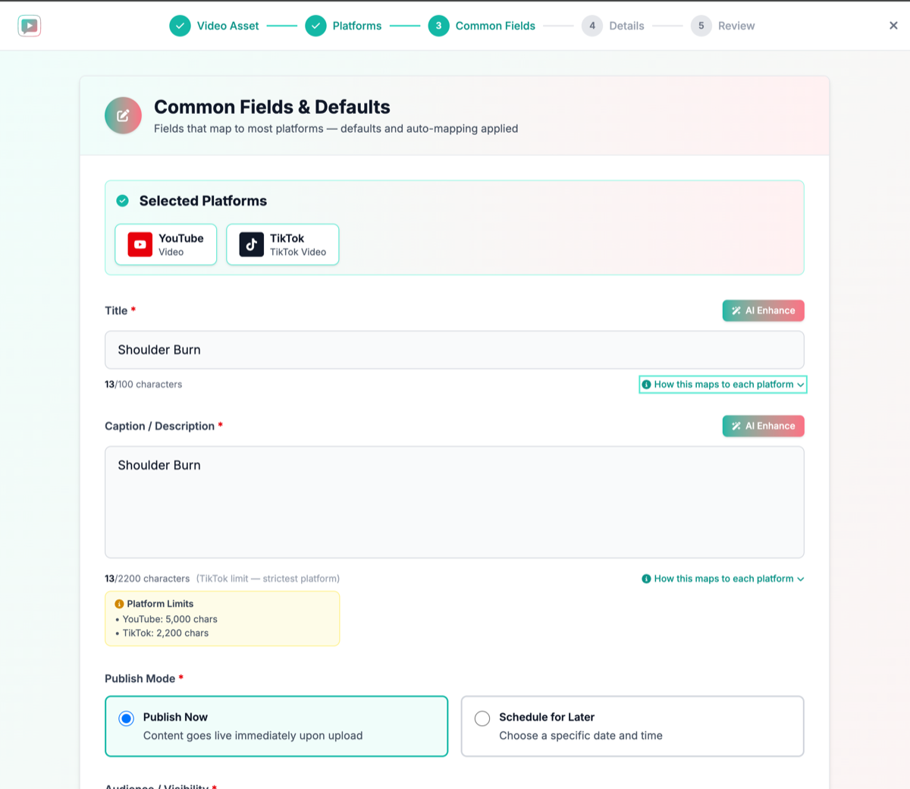Viewport: 910px width, 789px height.
Task: Open Common Fields step label
Action: click(495, 26)
